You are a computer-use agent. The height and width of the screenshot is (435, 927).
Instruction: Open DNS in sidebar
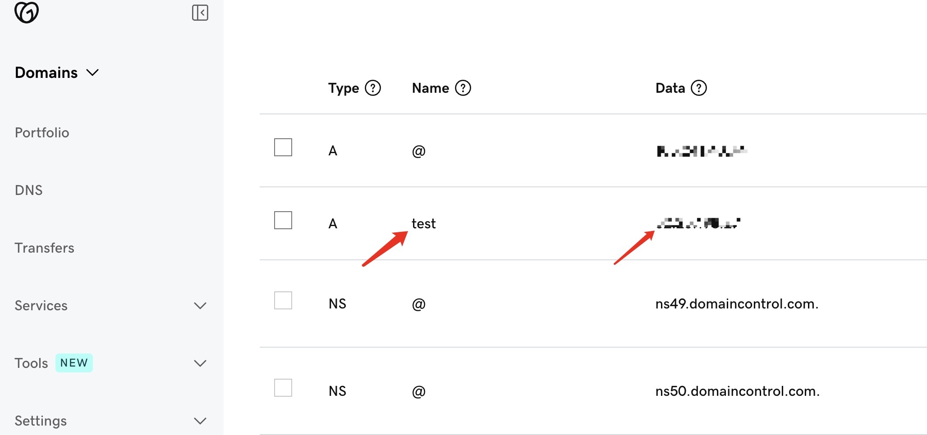click(x=28, y=190)
